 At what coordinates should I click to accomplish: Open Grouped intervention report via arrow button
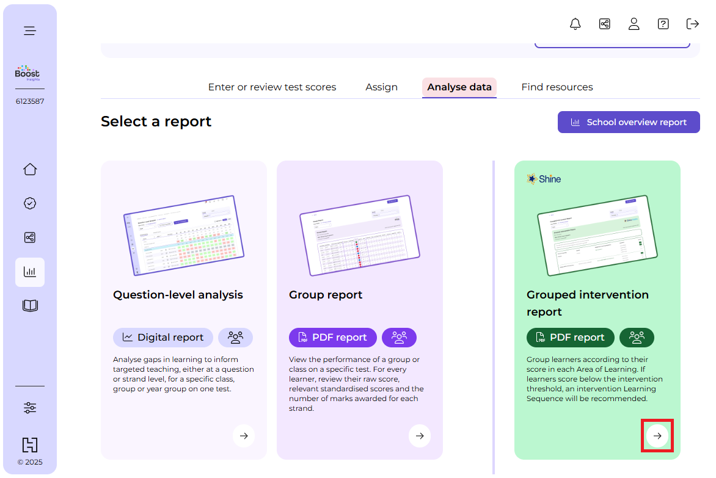click(657, 436)
